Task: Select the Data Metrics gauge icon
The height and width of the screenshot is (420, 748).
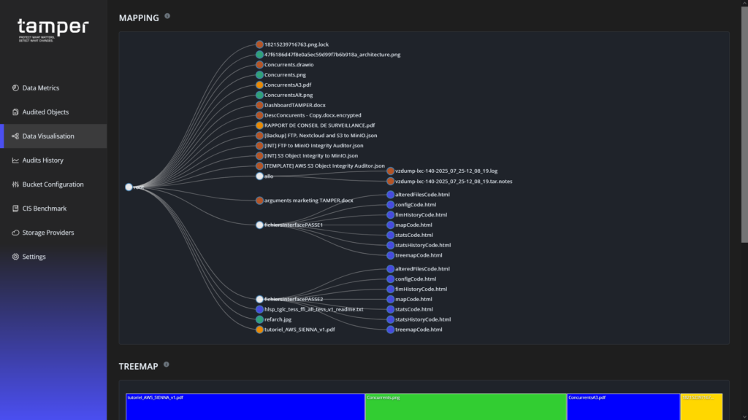Action: (15, 87)
